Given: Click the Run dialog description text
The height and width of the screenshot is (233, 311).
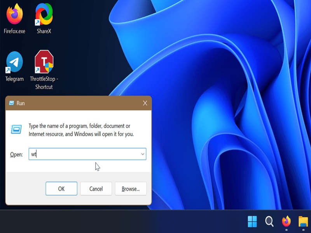Looking at the screenshot, I should click(81, 130).
